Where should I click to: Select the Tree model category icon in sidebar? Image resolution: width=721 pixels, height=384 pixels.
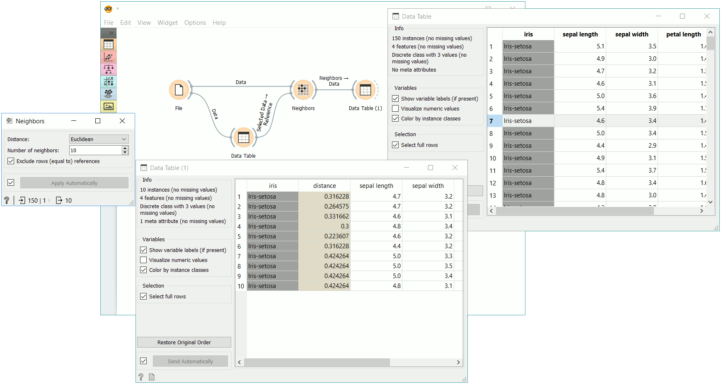(109, 69)
